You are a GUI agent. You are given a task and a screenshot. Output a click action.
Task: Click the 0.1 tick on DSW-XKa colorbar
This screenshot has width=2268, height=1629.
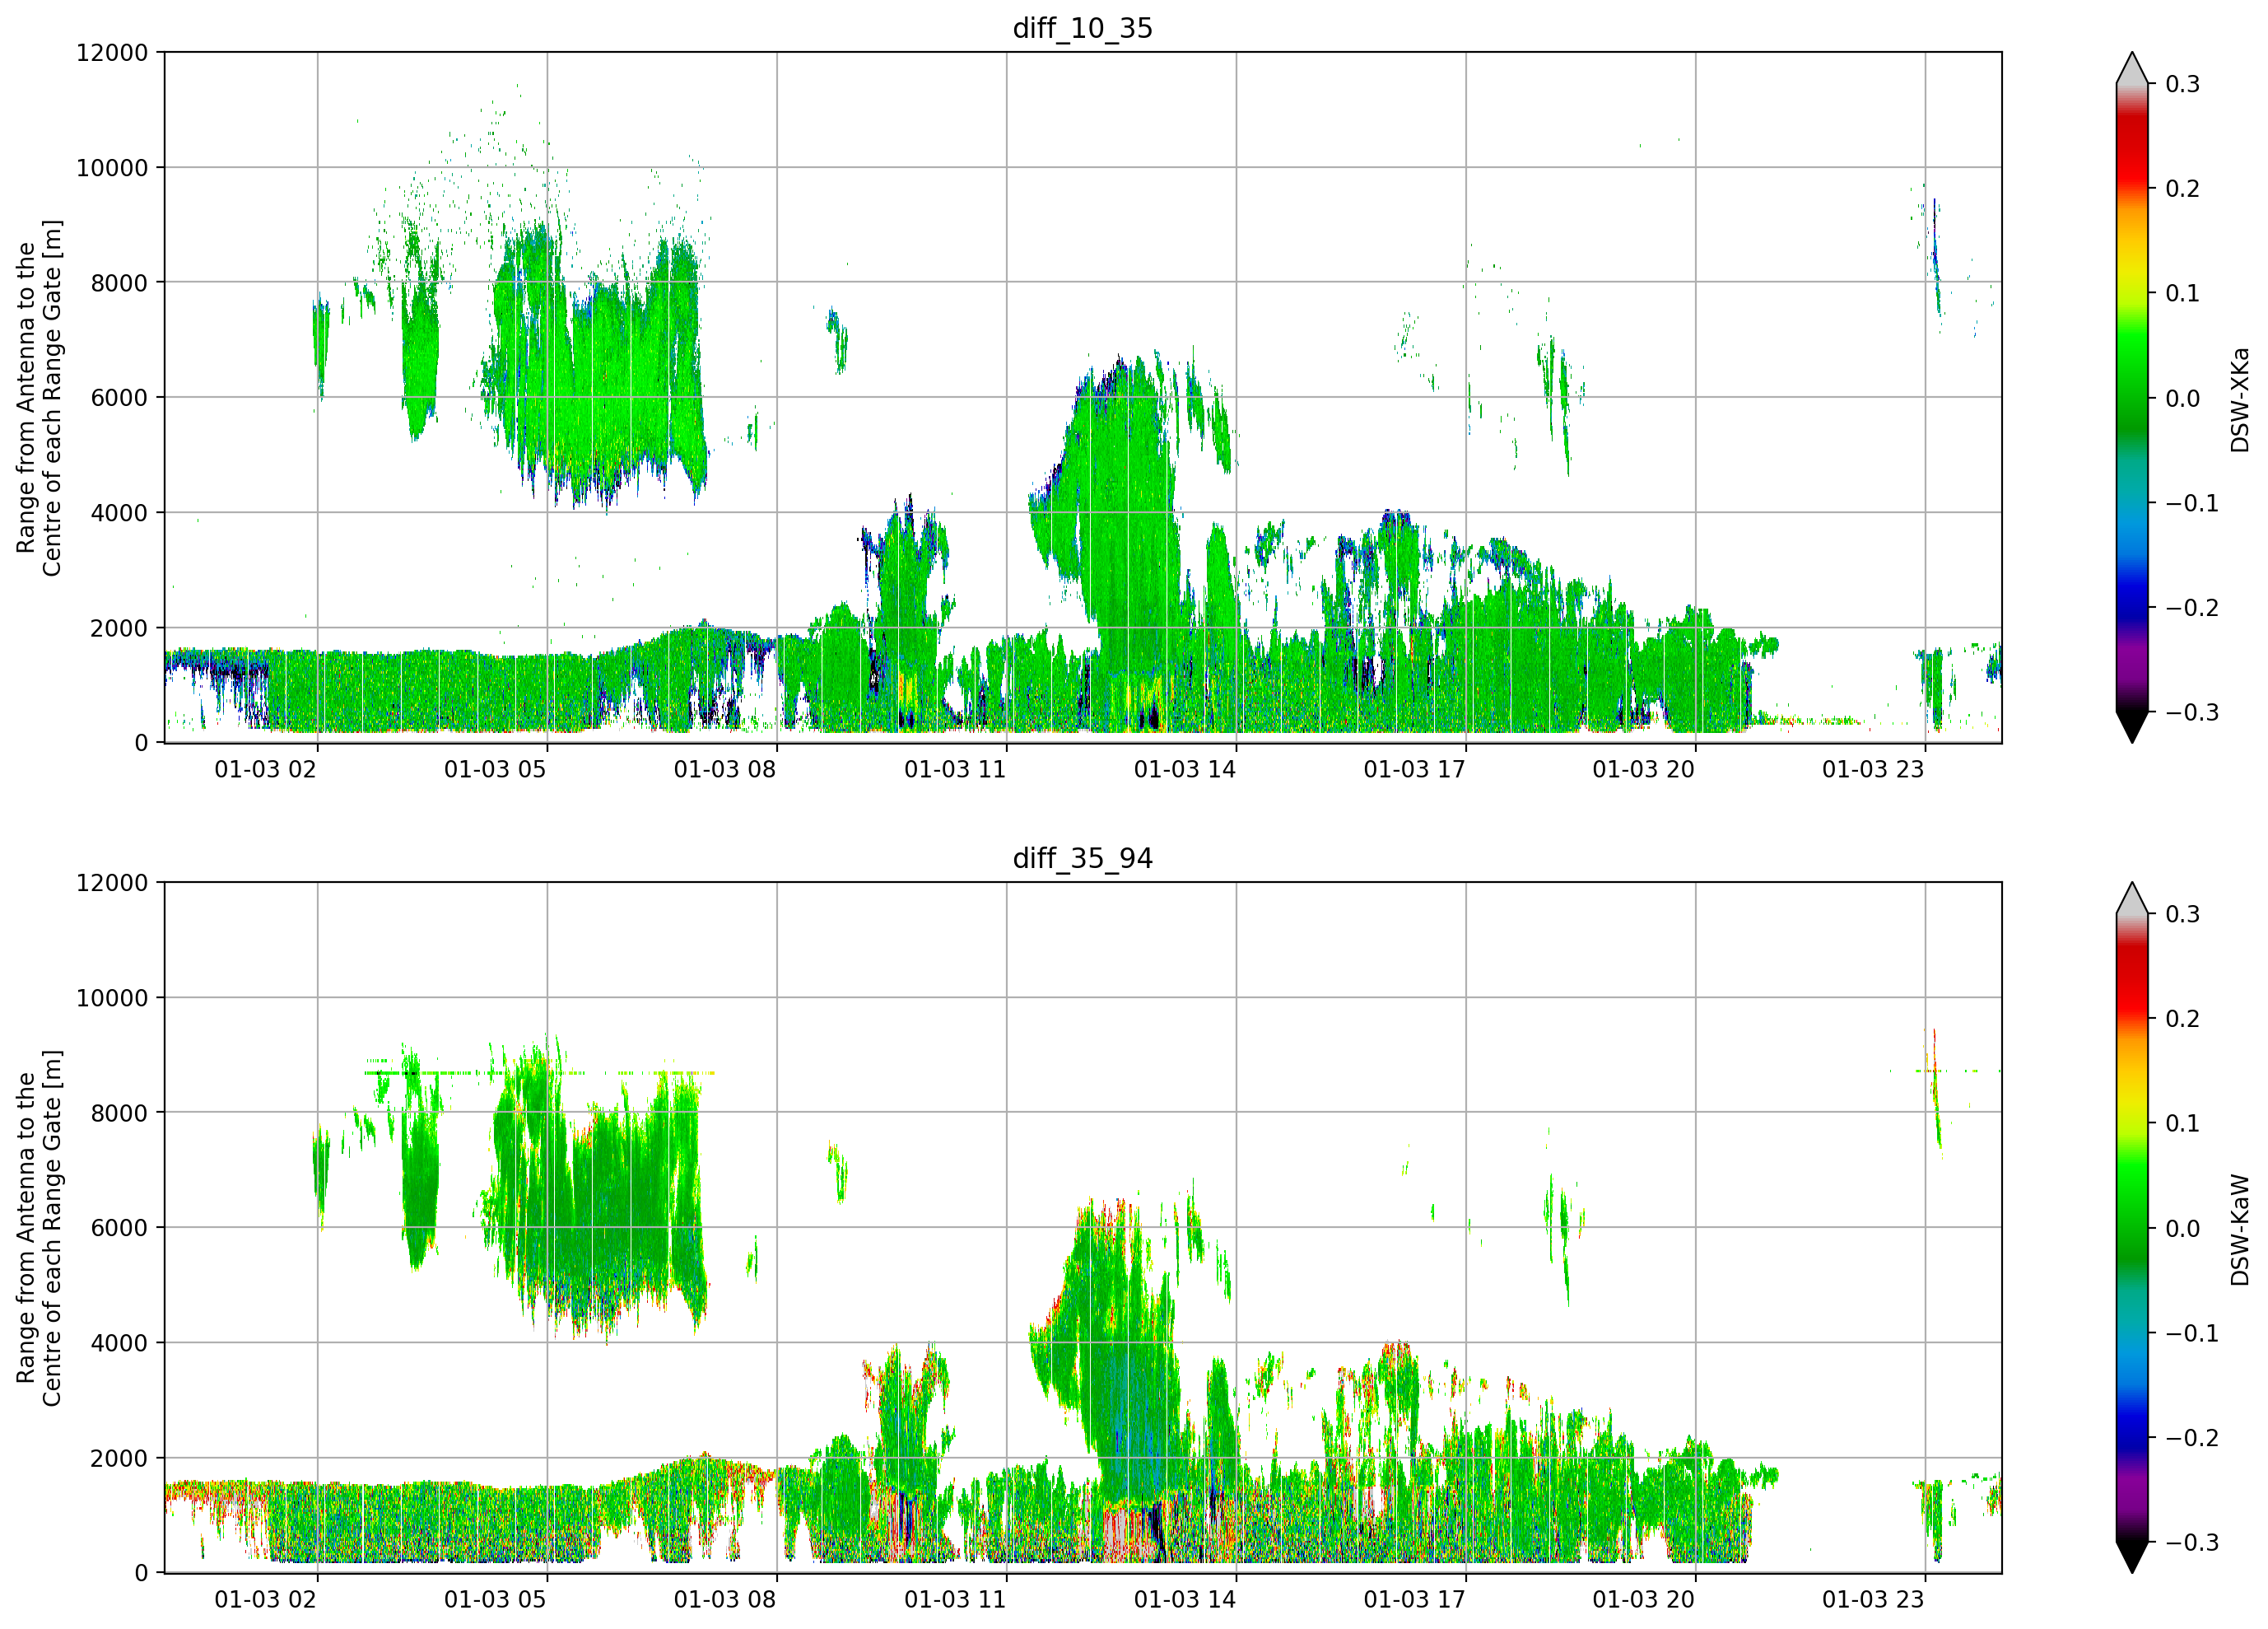2183,293
